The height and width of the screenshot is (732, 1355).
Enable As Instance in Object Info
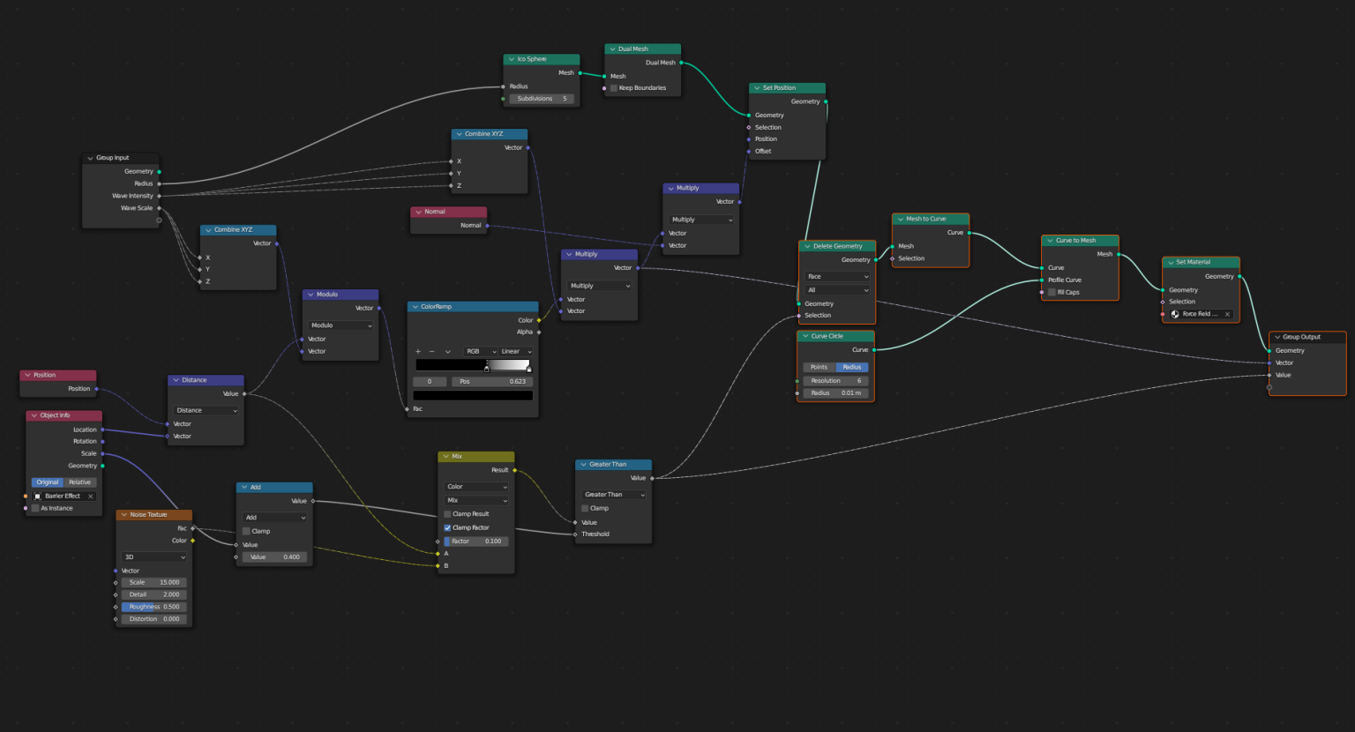(x=36, y=508)
